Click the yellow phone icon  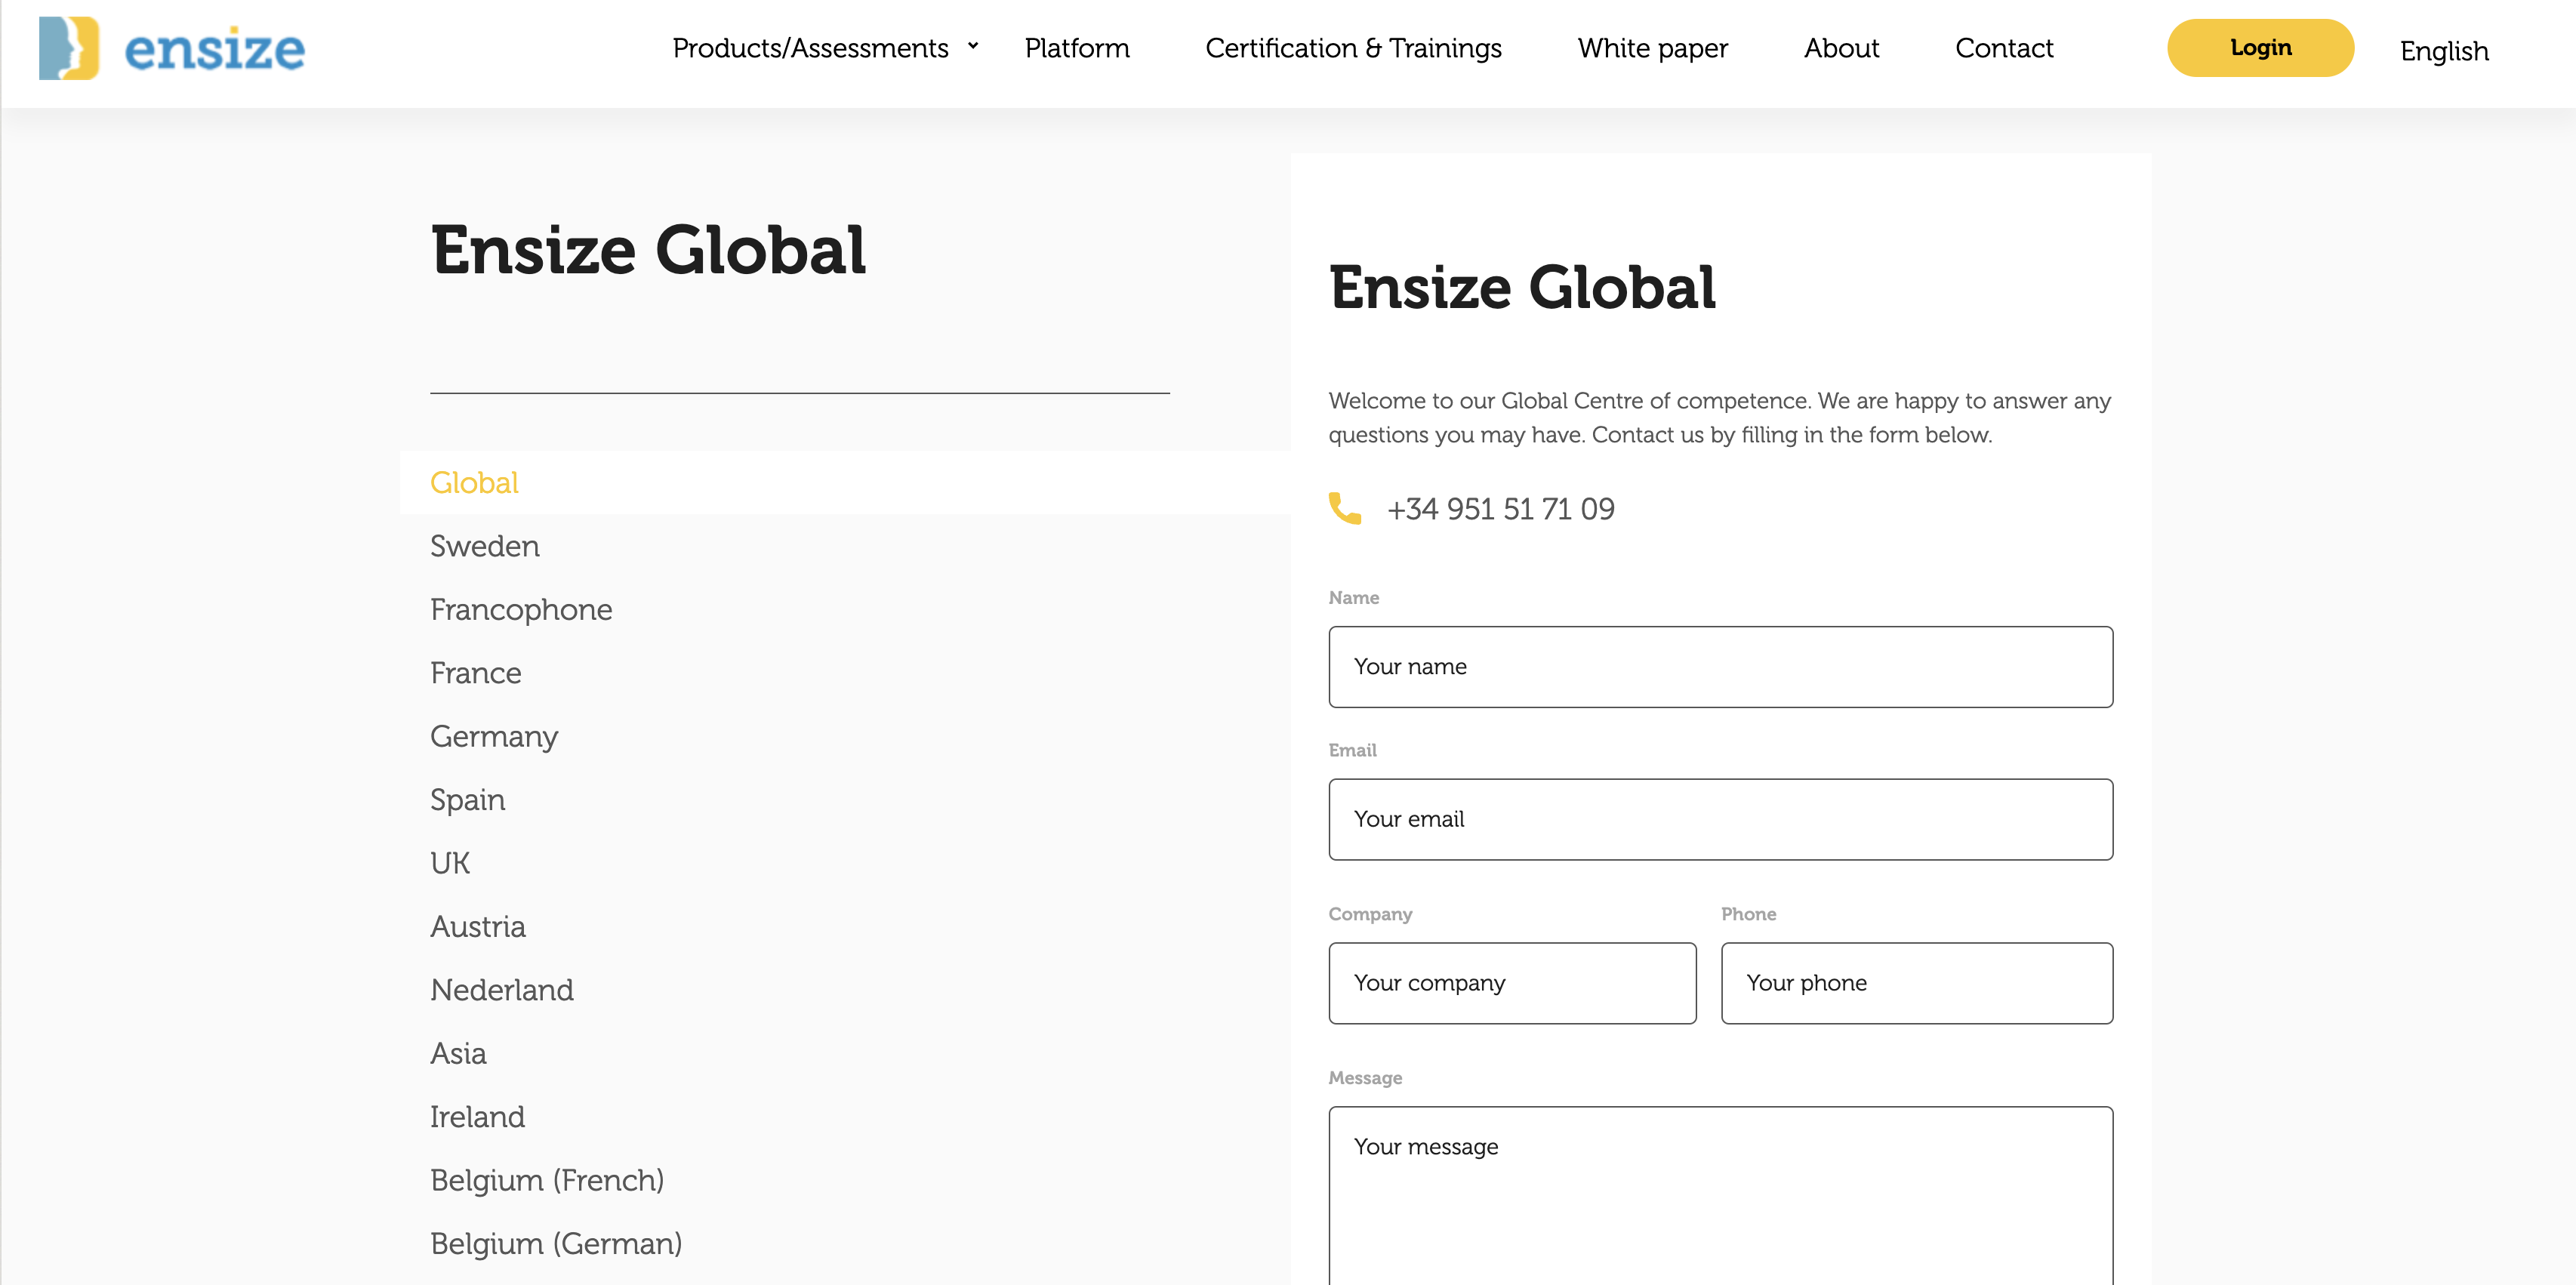pos(1344,508)
